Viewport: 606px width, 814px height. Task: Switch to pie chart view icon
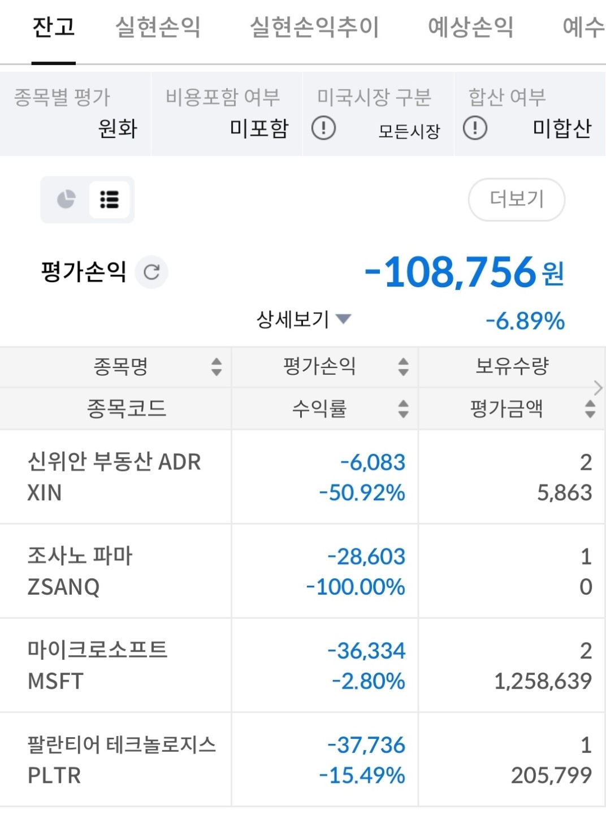66,199
